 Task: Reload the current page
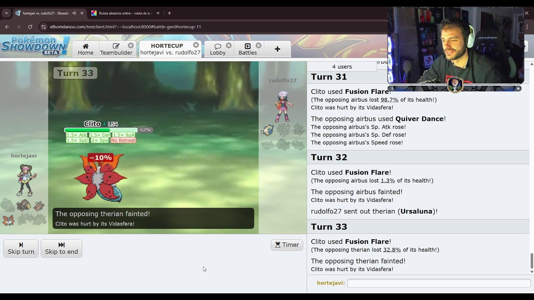click(30, 27)
